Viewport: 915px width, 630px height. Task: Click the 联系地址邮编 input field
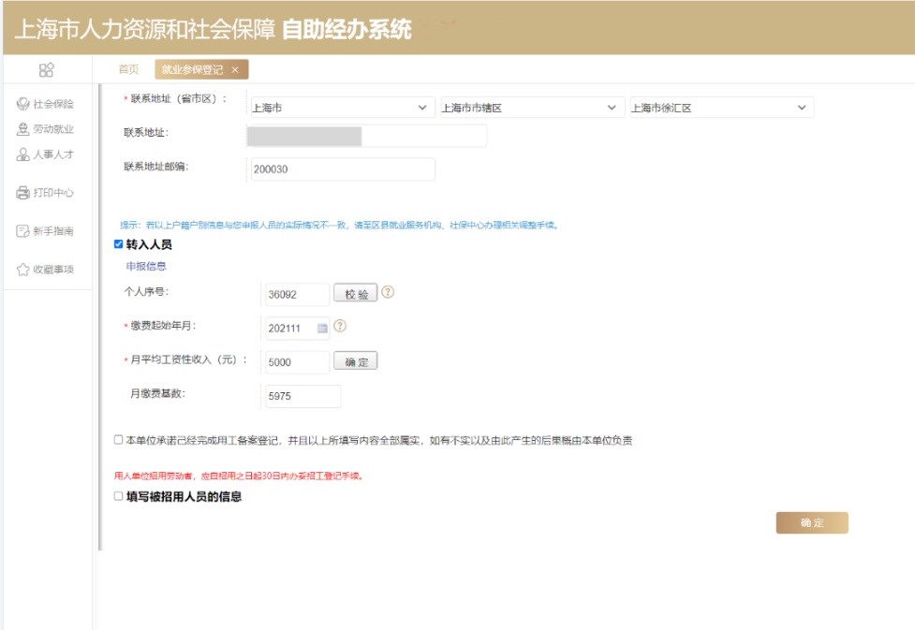pyautogui.click(x=342, y=169)
